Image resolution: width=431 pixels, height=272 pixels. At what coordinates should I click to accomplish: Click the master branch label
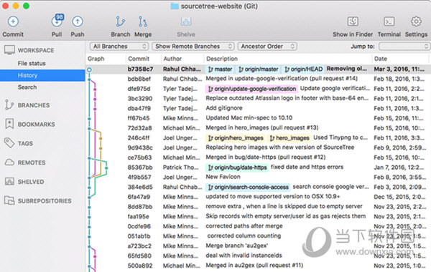click(220, 69)
